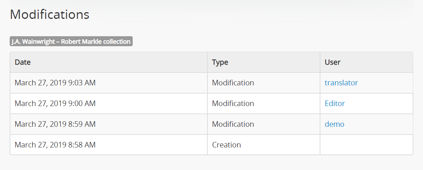Select the March 27, 2019 9:00 AM date
This screenshot has width=423, height=170.
[x=55, y=103]
